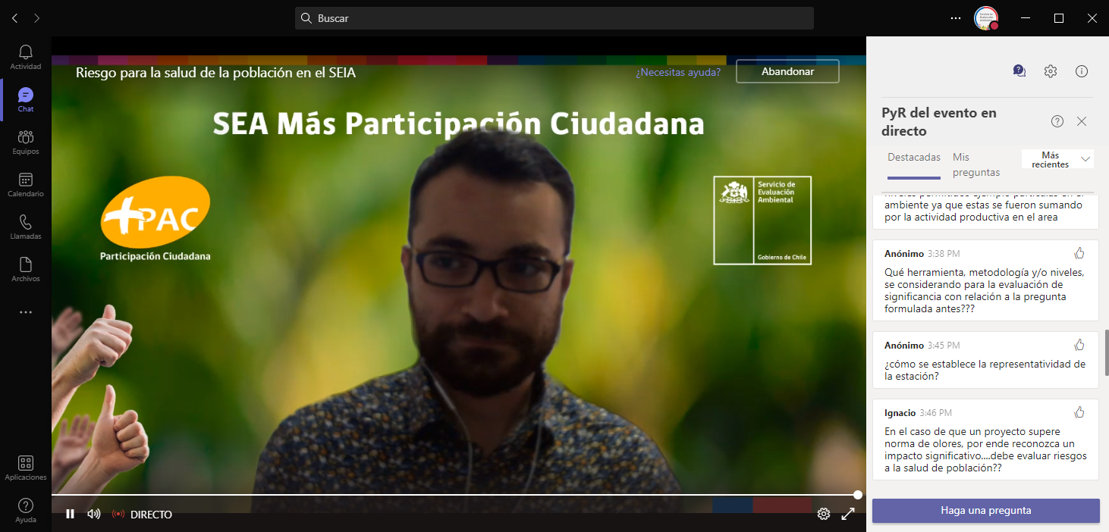The height and width of the screenshot is (532, 1109).
Task: Mute the live event volume
Action: [x=94, y=514]
